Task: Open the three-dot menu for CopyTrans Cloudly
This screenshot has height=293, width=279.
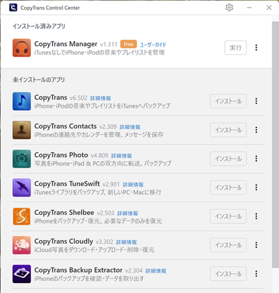Action: (256, 245)
